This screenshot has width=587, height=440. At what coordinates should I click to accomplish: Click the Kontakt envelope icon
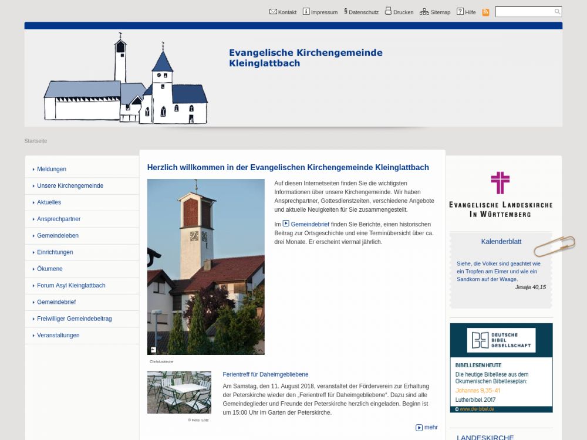[x=273, y=11]
